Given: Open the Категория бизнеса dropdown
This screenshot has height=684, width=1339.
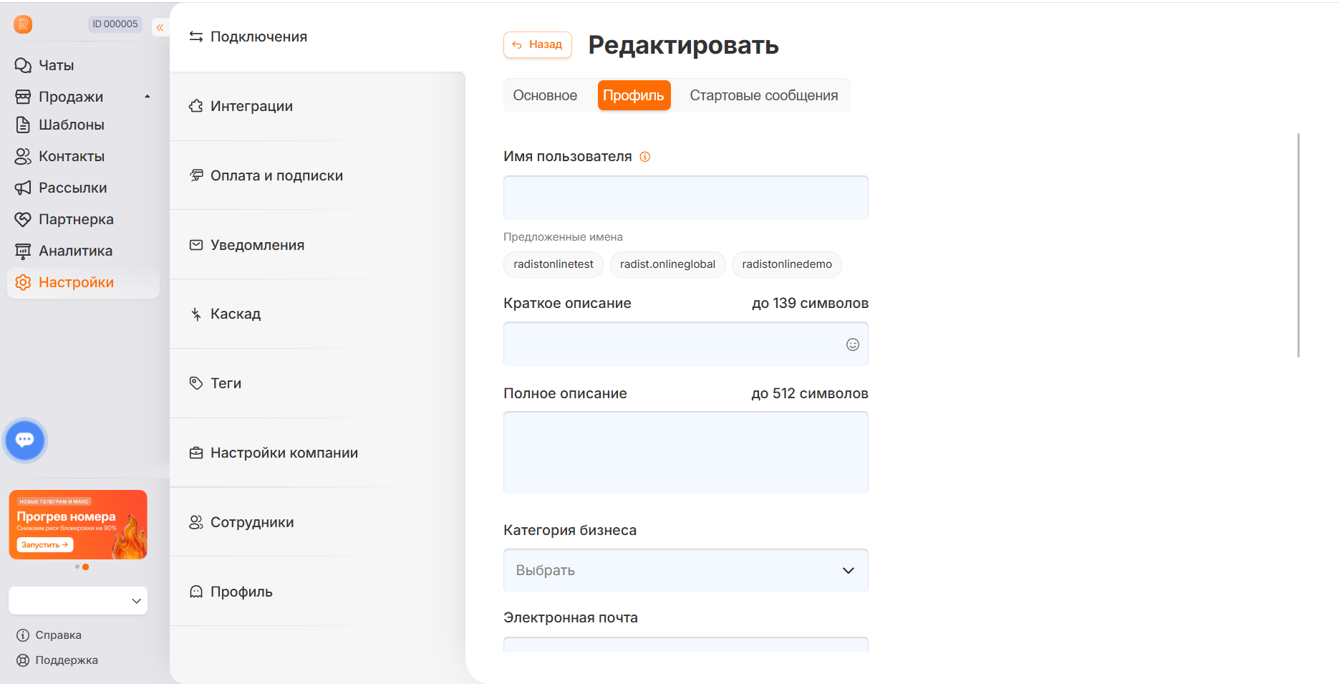Looking at the screenshot, I should coord(686,570).
